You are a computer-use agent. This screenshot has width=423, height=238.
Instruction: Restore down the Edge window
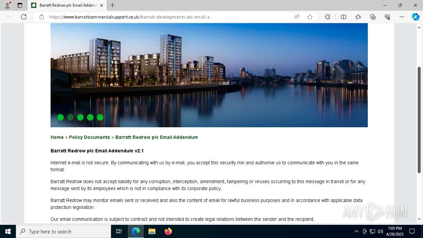click(x=400, y=5)
